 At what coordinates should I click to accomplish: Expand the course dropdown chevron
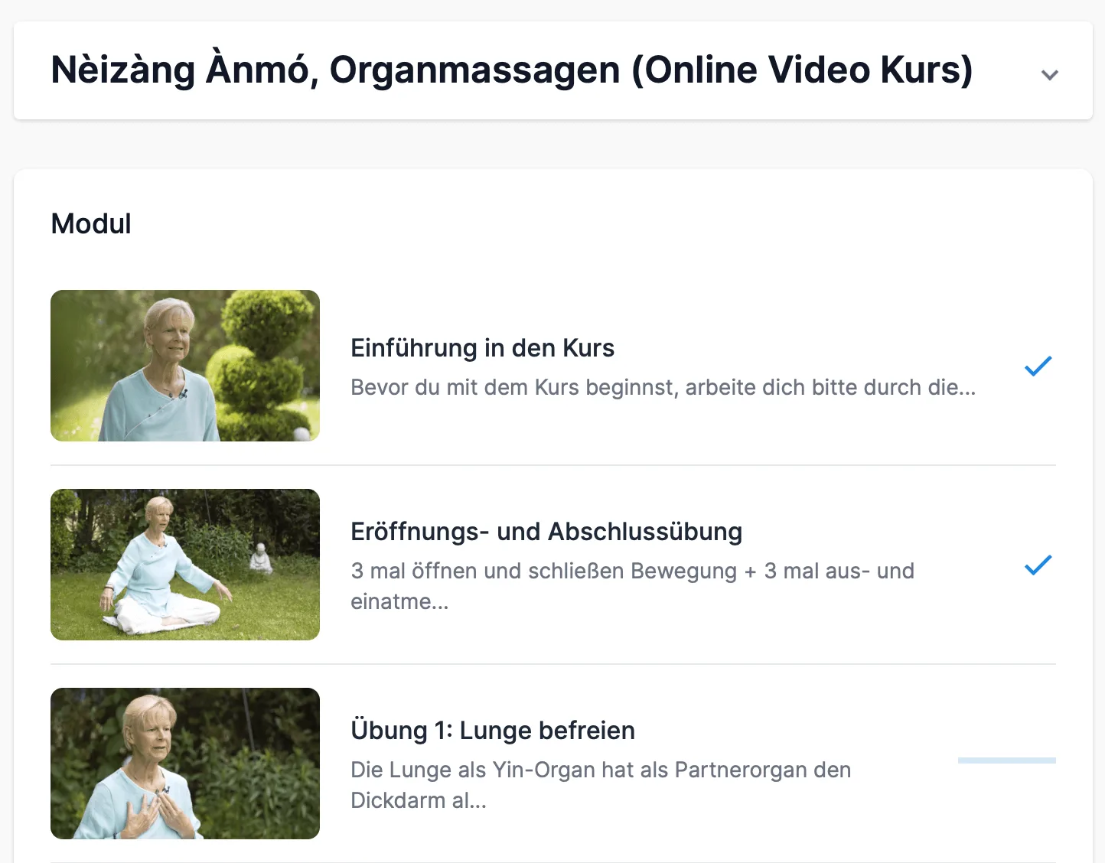coord(1050,75)
